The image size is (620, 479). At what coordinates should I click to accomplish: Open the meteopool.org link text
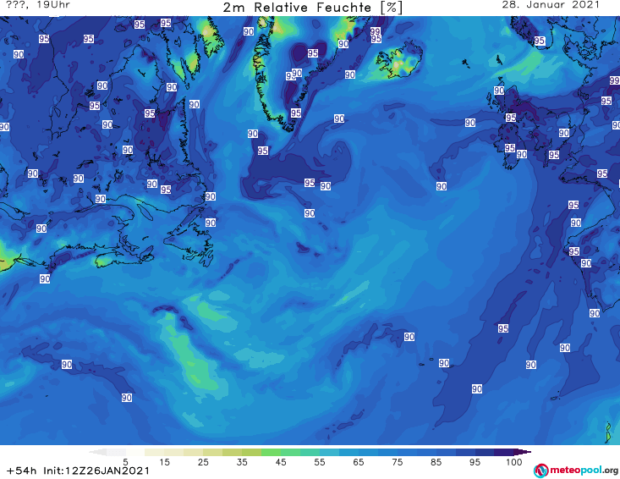coord(584,470)
